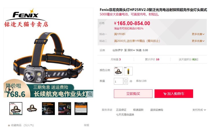Click the quantity input field
Image resolution: width=208 pixels, height=128 pixels.
[x=118, y=81]
